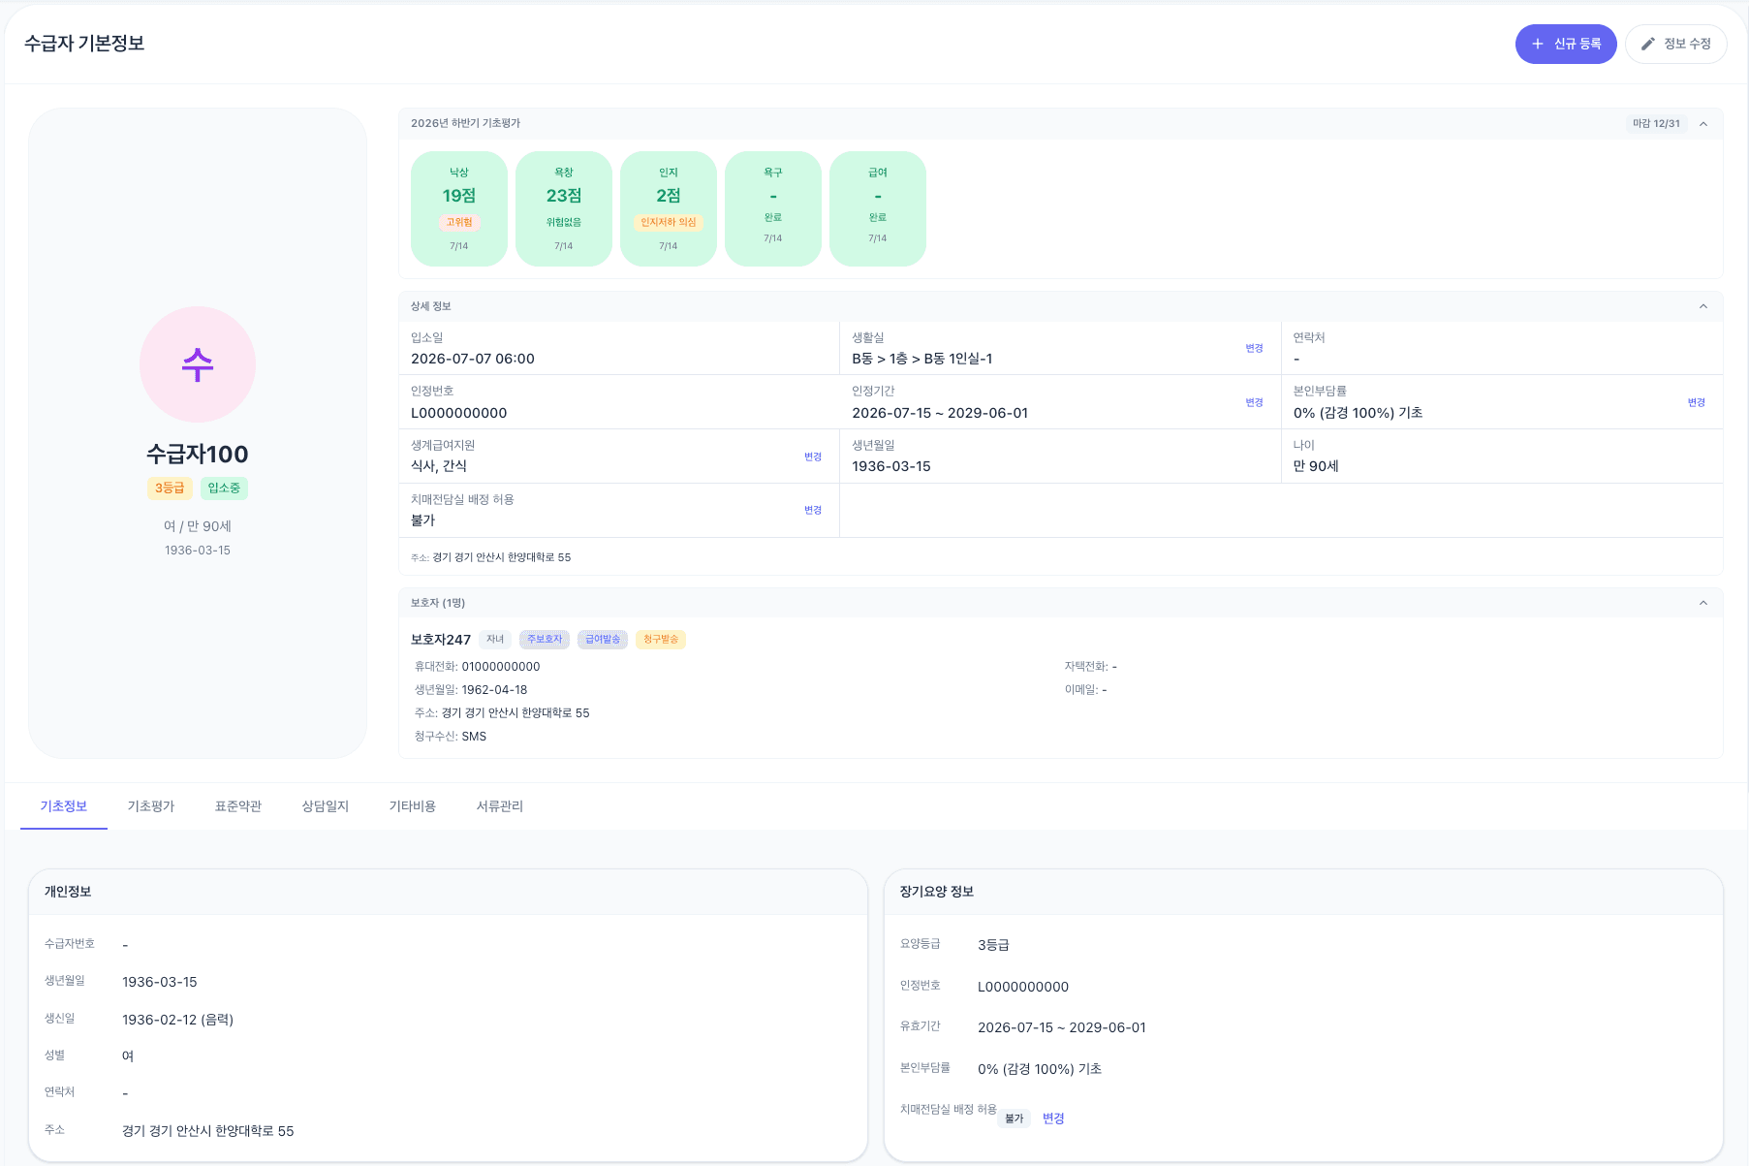
Task: Collapse the 2026년 하반기 기초평가 section
Action: click(x=1702, y=123)
